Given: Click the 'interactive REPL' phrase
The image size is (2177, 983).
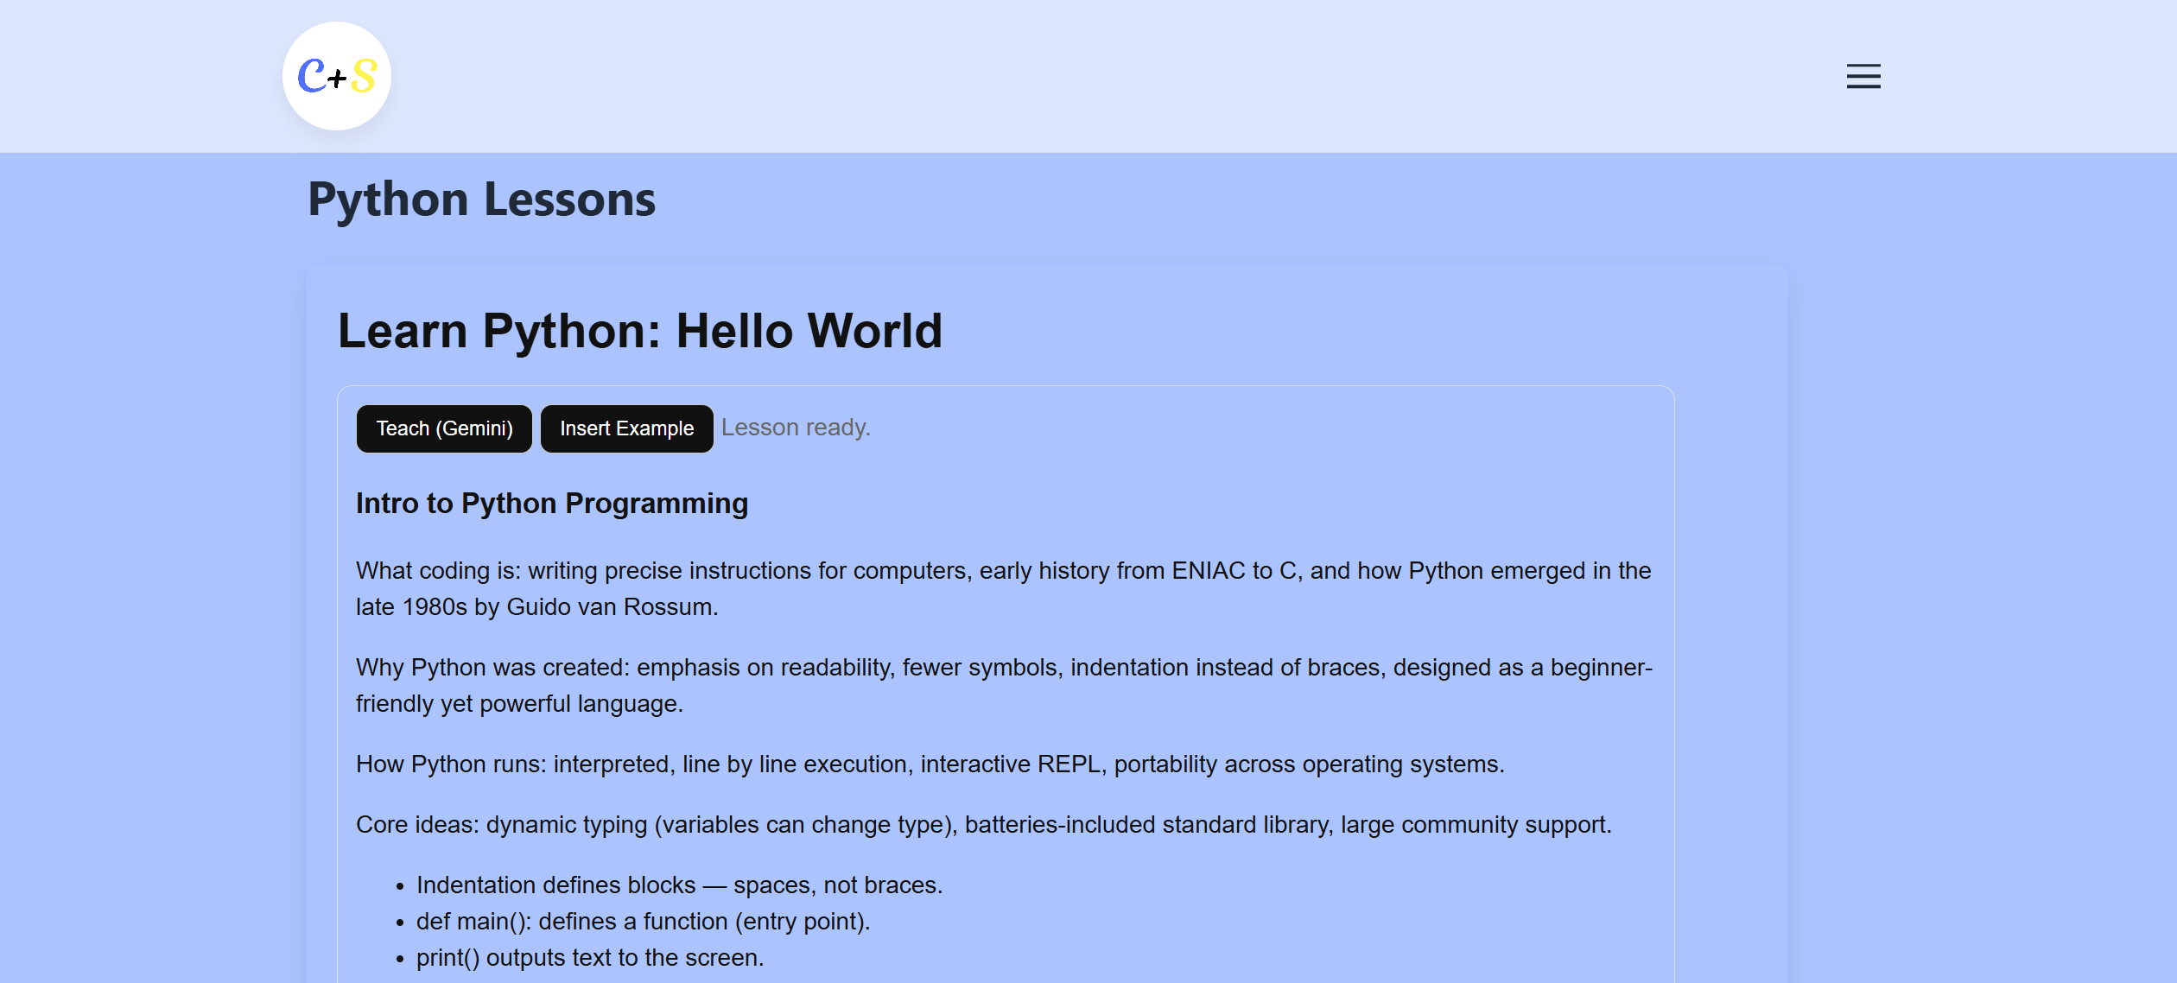Looking at the screenshot, I should point(1009,764).
